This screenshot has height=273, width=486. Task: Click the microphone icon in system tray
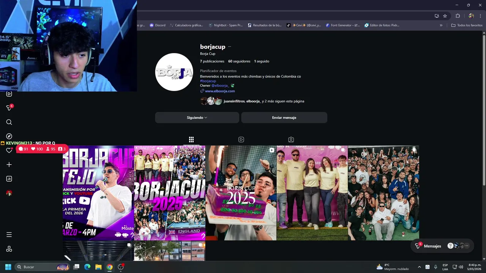436,267
